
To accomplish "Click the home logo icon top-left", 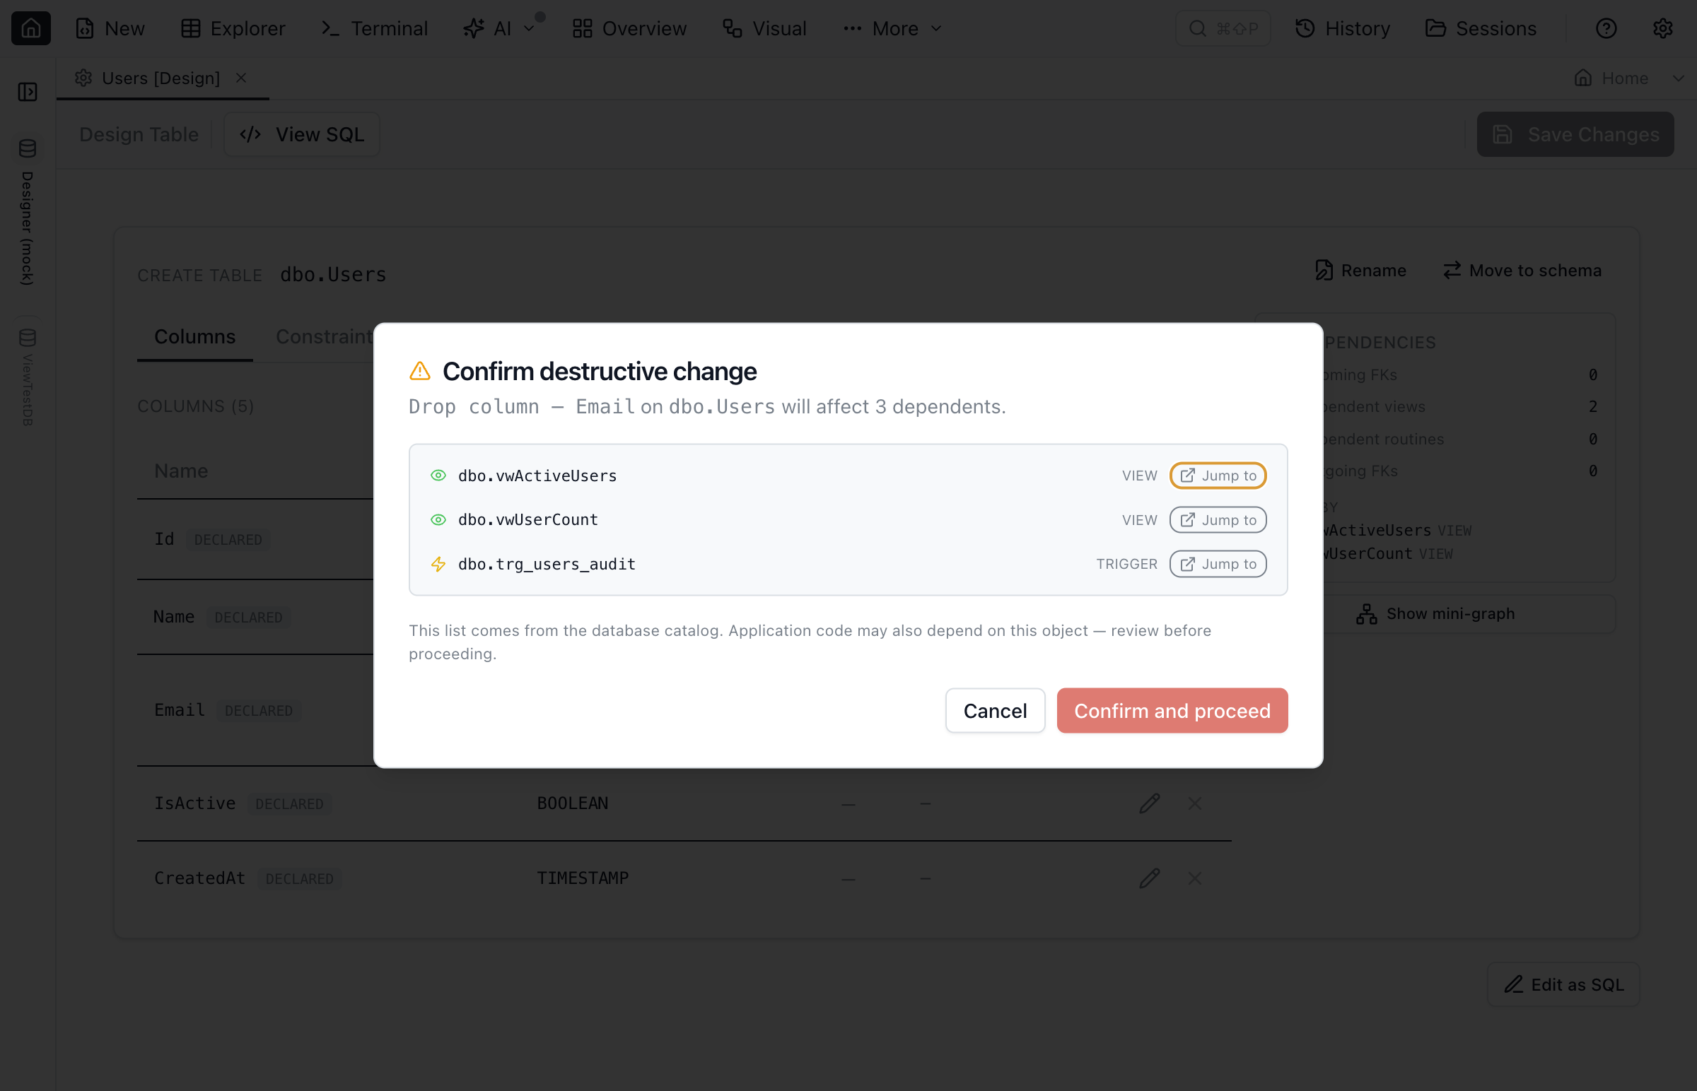I will click(x=30, y=28).
